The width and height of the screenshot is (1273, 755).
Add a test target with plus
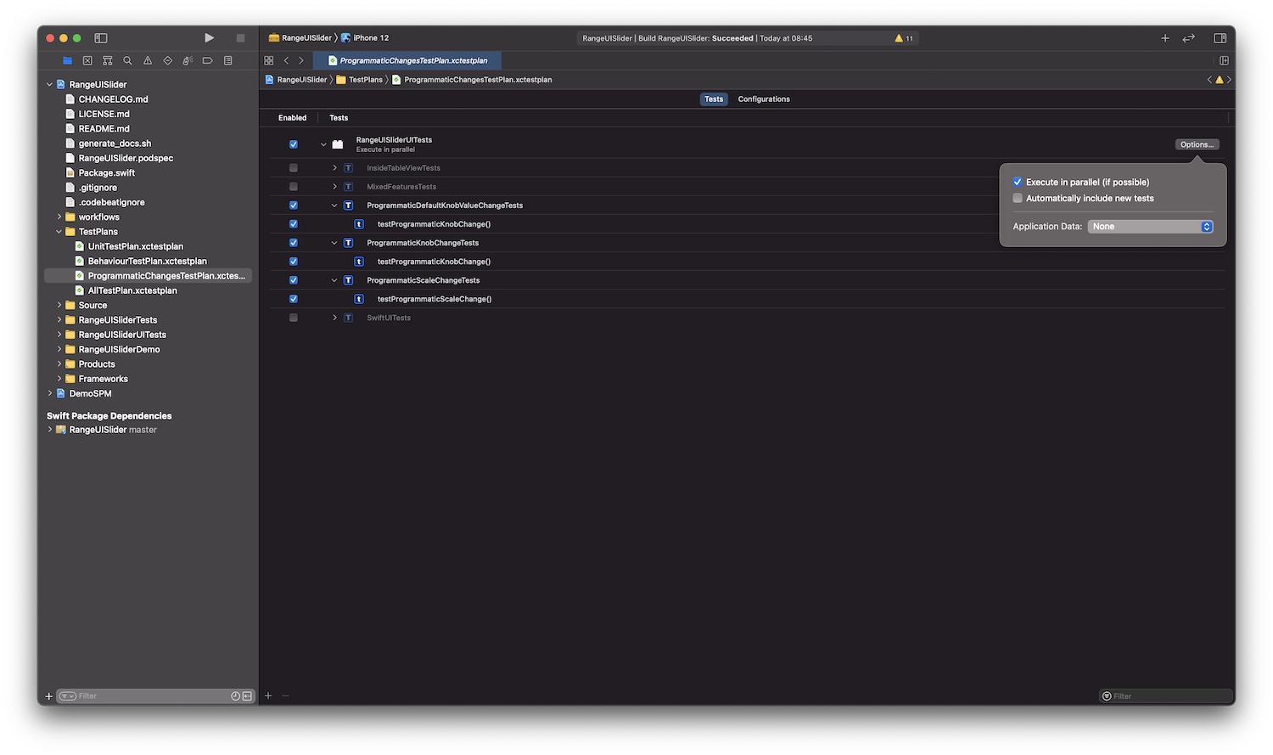(268, 696)
